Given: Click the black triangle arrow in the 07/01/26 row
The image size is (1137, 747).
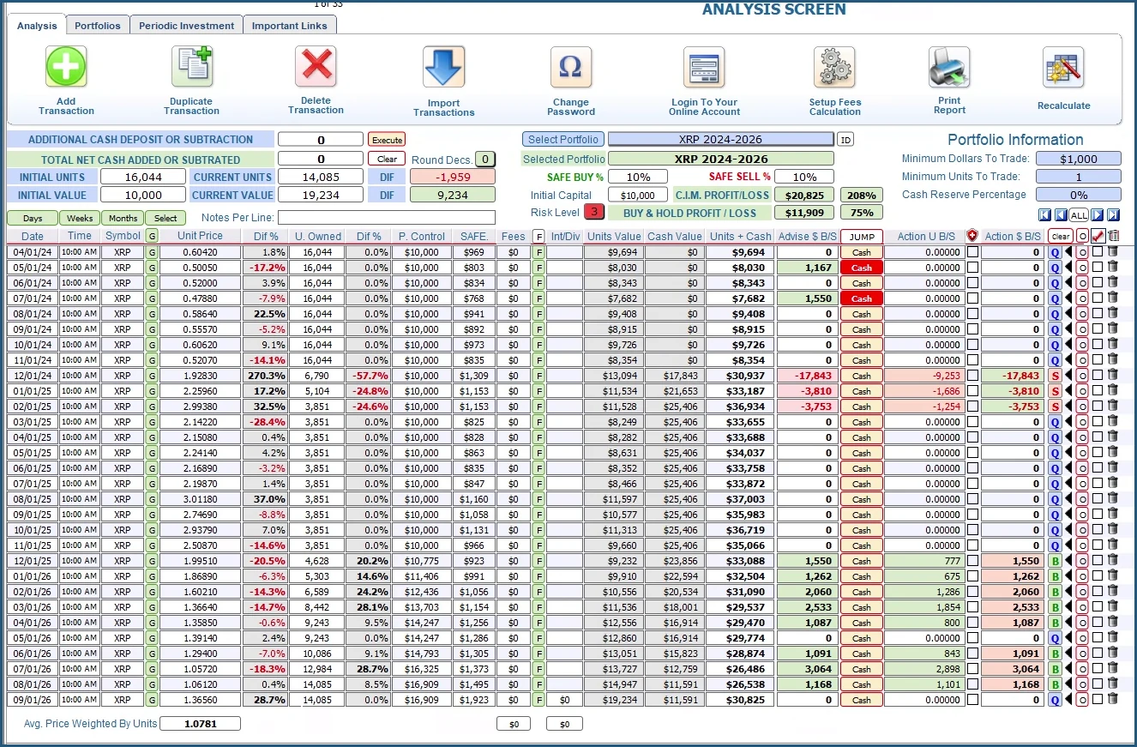Looking at the screenshot, I should [1069, 669].
